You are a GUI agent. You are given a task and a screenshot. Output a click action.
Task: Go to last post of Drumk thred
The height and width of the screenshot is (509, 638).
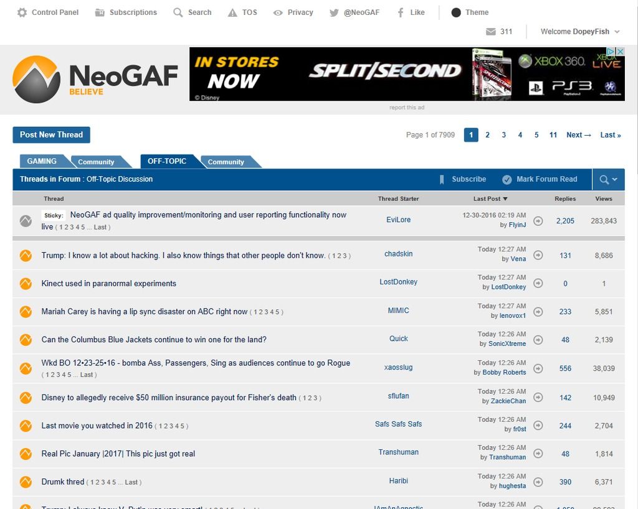tap(538, 482)
